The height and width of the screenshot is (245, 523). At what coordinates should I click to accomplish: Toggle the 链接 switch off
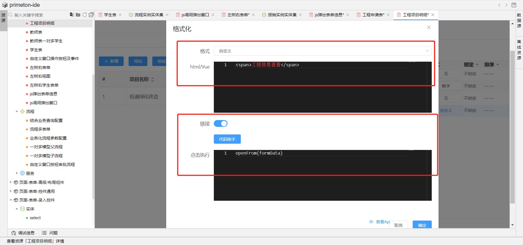click(x=220, y=124)
